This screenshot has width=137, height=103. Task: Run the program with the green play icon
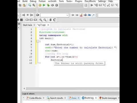pos(44,5)
